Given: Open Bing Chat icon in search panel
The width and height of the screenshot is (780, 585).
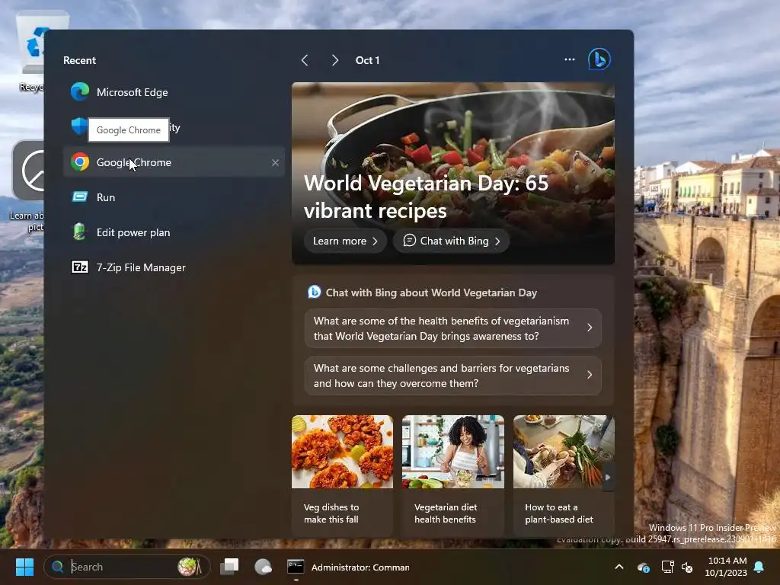Looking at the screenshot, I should coord(599,59).
